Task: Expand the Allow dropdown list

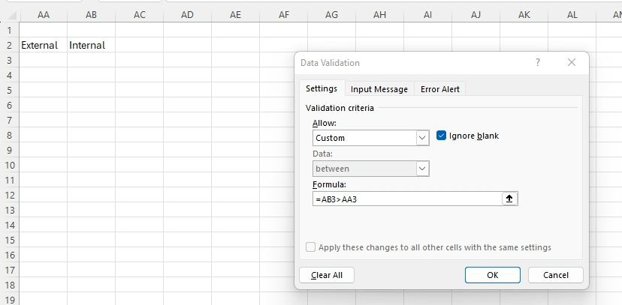Action: 422,138
